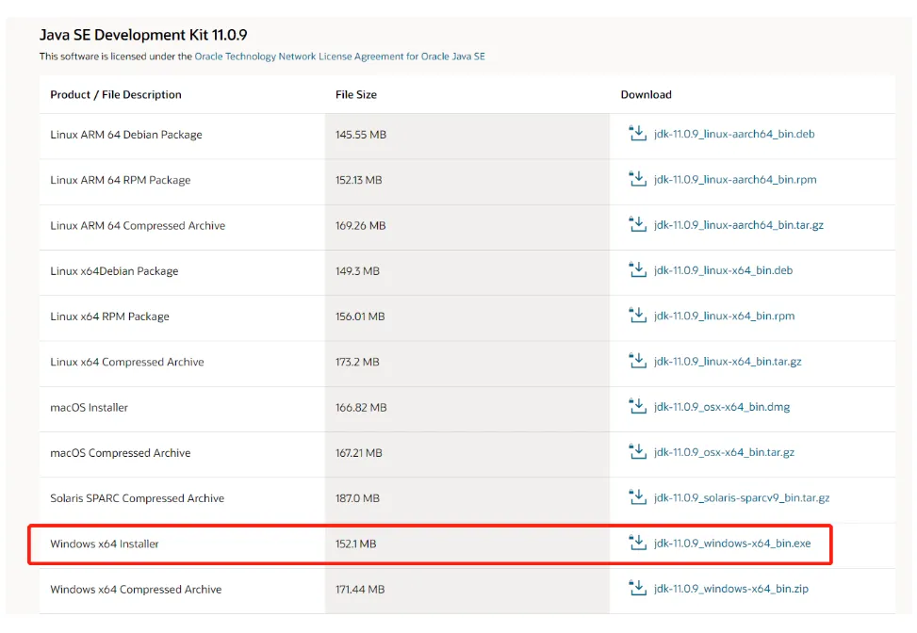
Task: Click file size '173.2 MB'
Action: click(357, 362)
